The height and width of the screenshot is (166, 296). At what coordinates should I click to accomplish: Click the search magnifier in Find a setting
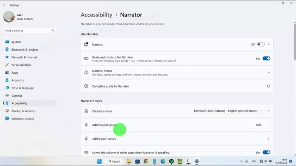click(x=53, y=30)
